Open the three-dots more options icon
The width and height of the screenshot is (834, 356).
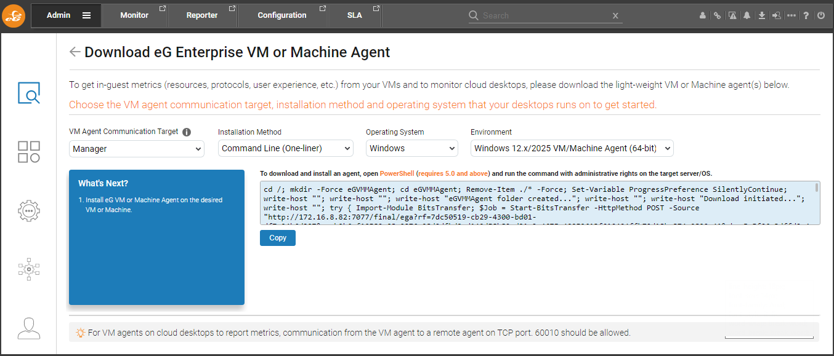(791, 16)
